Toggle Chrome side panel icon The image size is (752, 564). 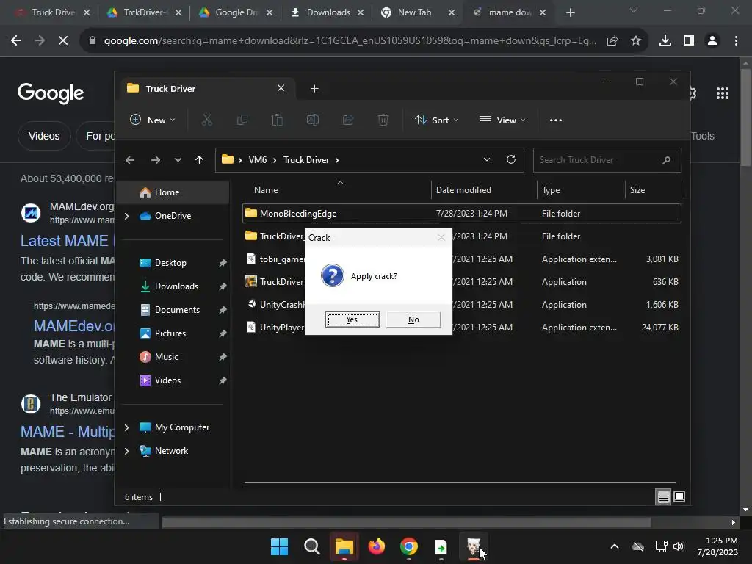tap(689, 41)
